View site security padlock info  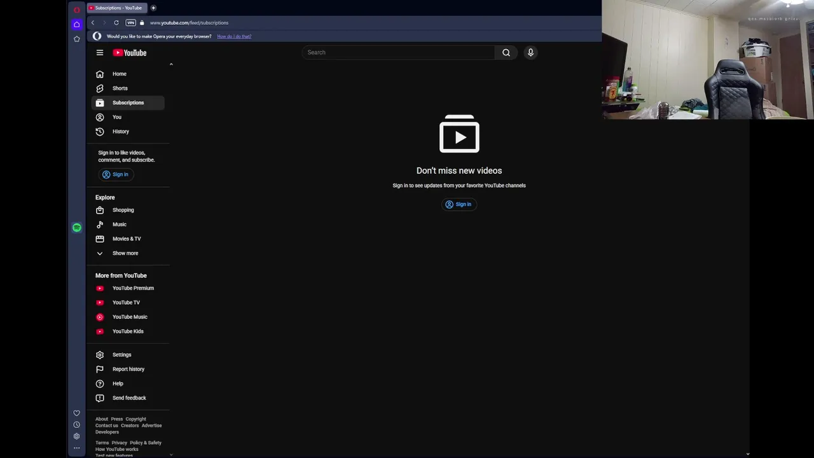coord(142,23)
